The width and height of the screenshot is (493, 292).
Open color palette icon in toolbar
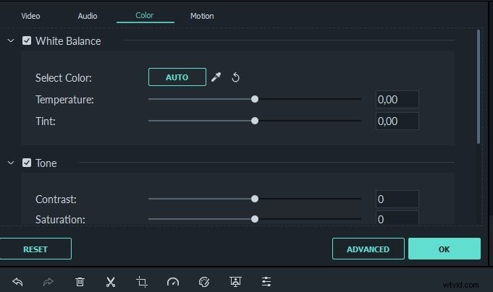click(204, 282)
